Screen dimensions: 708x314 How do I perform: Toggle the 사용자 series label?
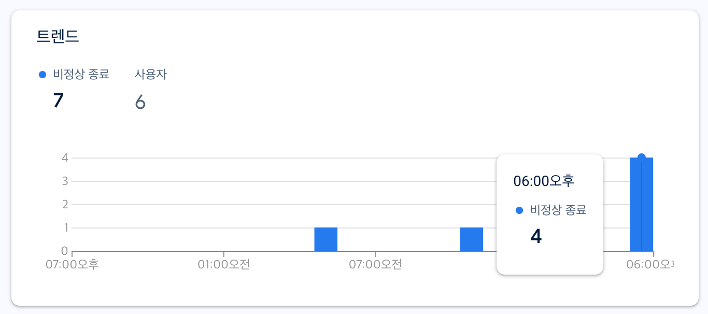150,75
